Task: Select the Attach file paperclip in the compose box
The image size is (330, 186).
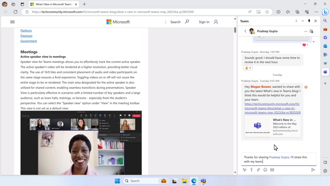Action: (x=258, y=170)
